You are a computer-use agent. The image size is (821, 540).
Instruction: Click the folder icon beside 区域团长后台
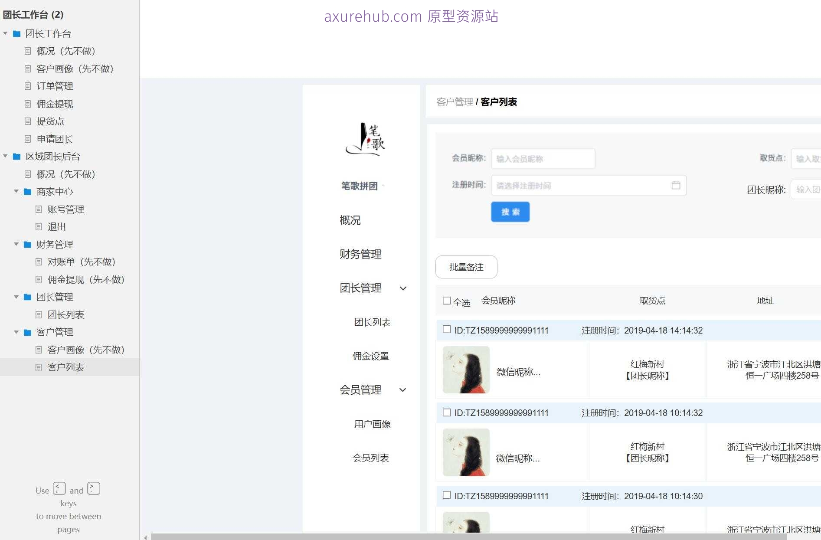point(16,157)
